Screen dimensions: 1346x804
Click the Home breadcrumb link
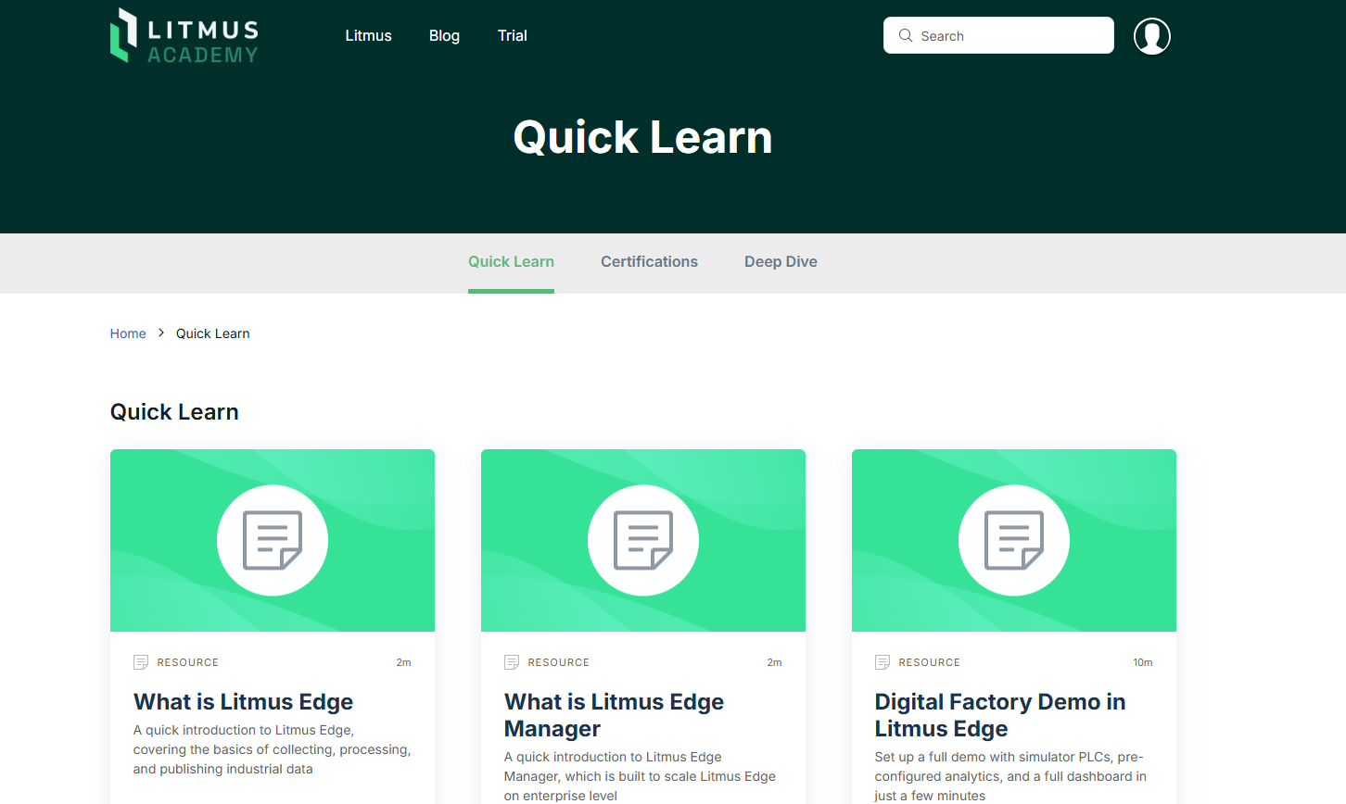point(128,333)
